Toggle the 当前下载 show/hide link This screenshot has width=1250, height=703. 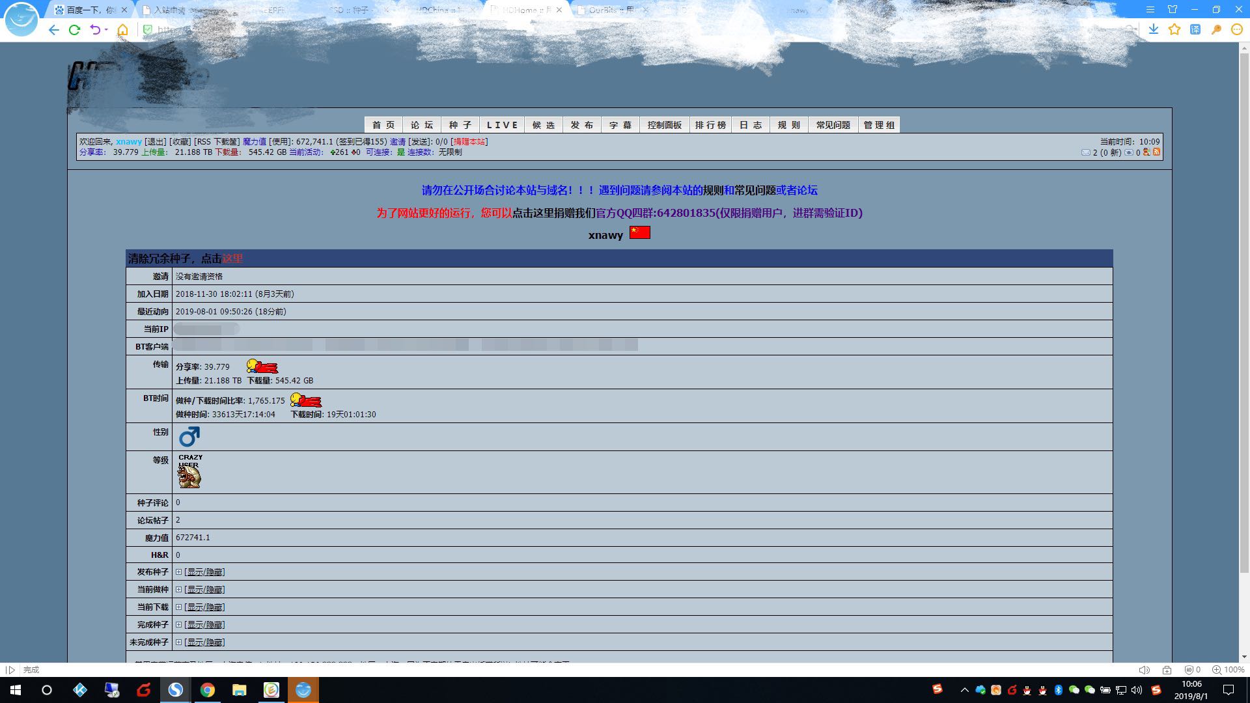tap(205, 607)
